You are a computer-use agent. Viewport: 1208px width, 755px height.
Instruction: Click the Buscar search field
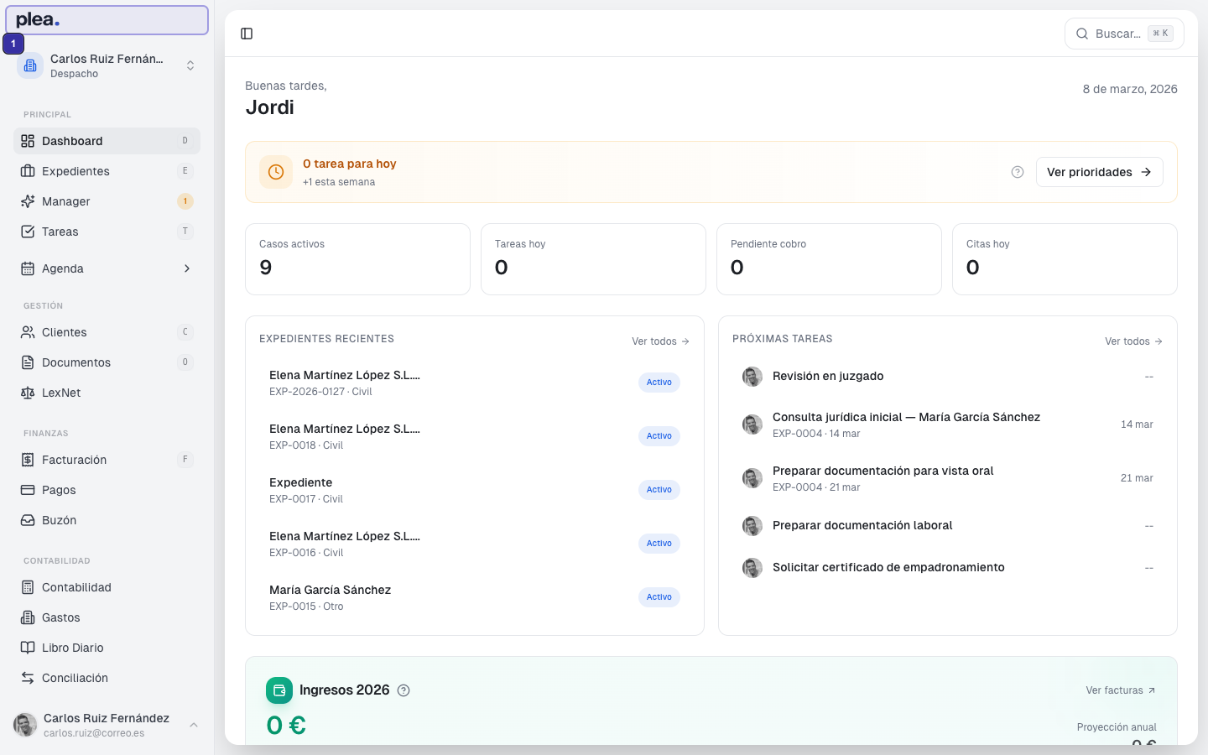(1124, 34)
